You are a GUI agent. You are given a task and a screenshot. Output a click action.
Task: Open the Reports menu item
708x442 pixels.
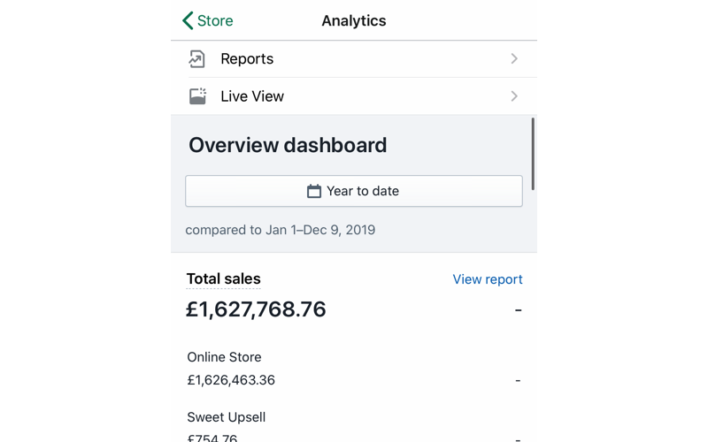(x=247, y=59)
